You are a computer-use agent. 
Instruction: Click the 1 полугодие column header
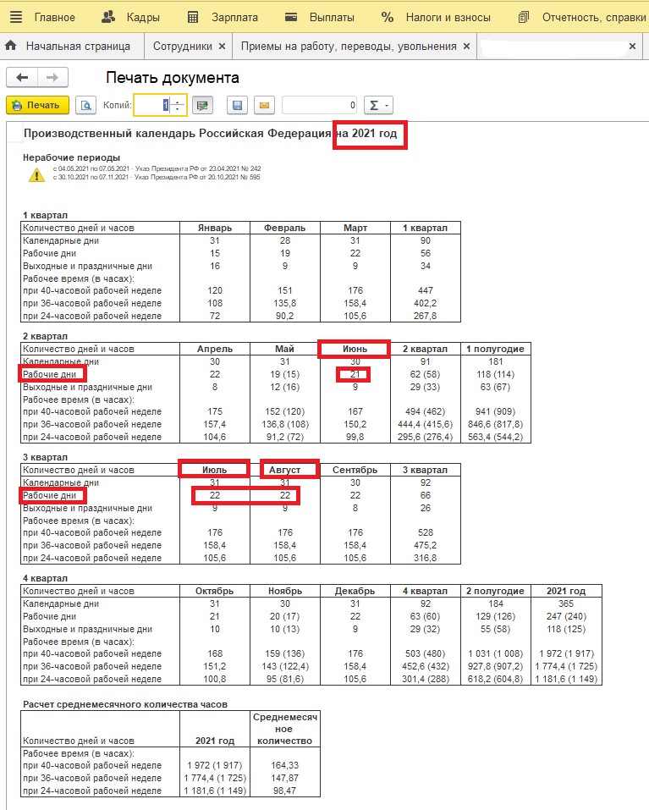(496, 349)
